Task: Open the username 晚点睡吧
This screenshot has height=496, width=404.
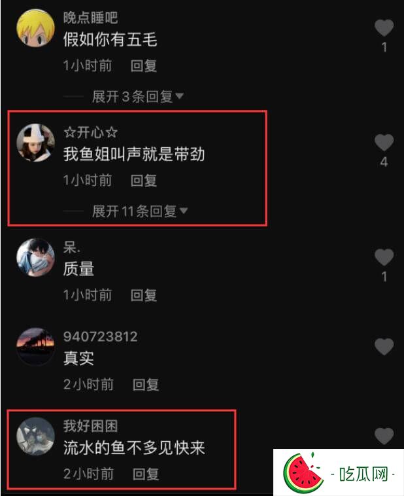Action: click(x=90, y=18)
